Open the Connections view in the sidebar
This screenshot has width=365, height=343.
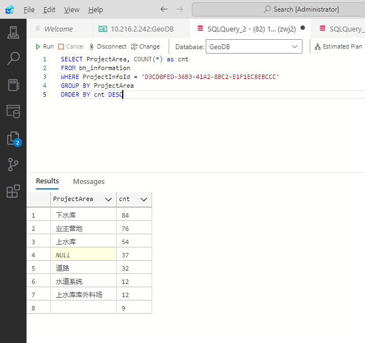pos(13,32)
